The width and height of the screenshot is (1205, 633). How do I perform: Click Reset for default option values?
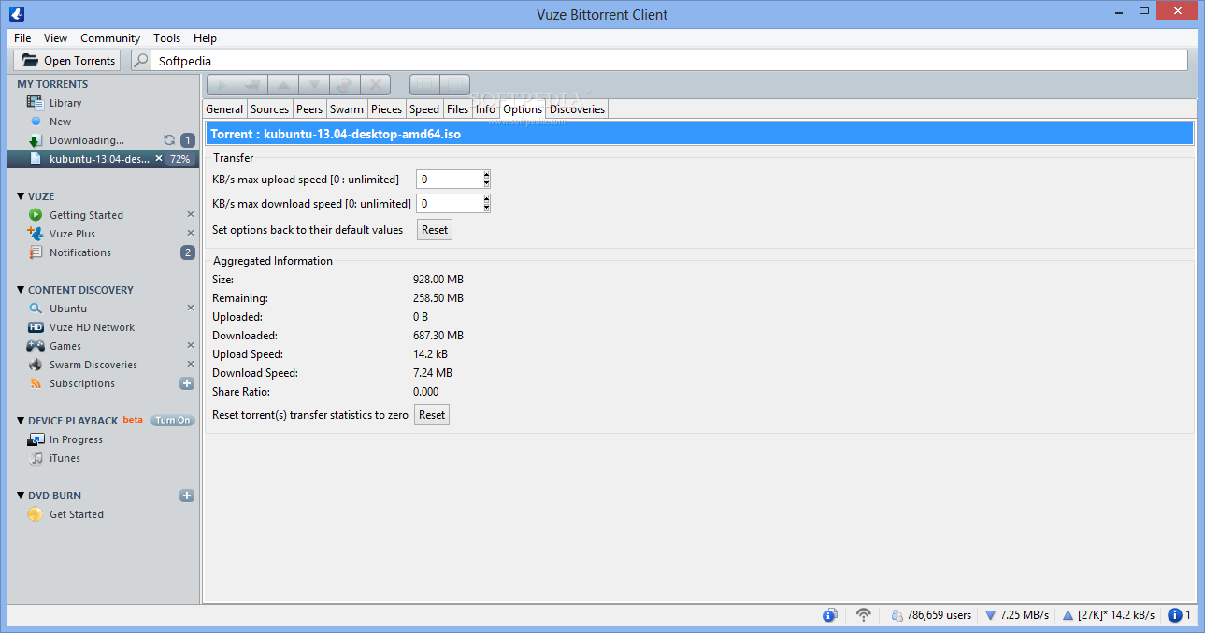pos(435,229)
